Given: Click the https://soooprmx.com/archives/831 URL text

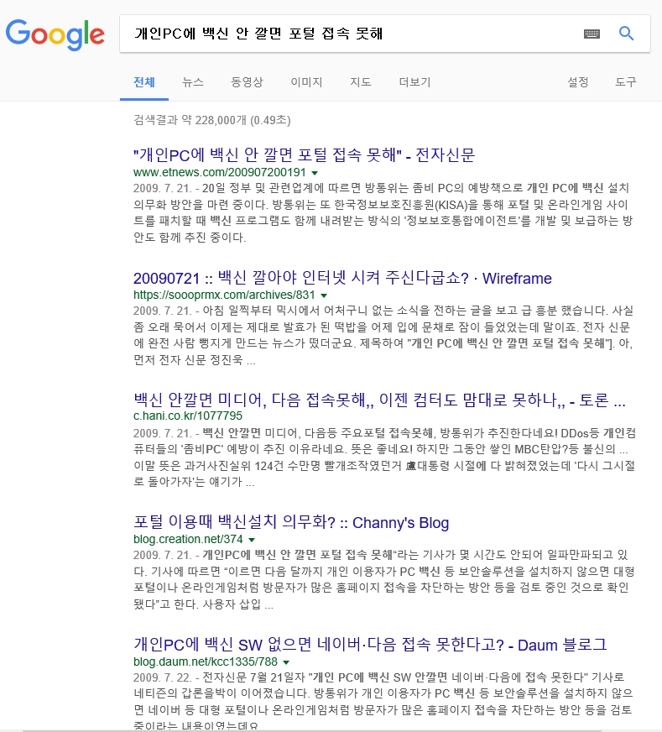Looking at the screenshot, I should 224,295.
